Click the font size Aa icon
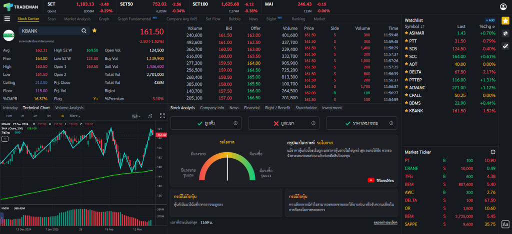 [x=505, y=225]
